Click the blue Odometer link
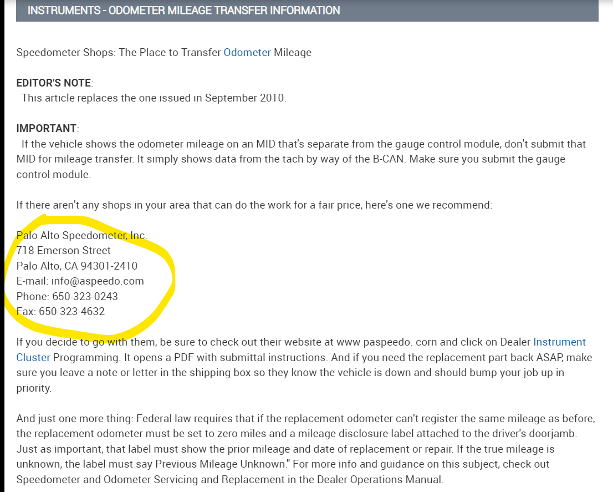The image size is (613, 492). click(247, 53)
